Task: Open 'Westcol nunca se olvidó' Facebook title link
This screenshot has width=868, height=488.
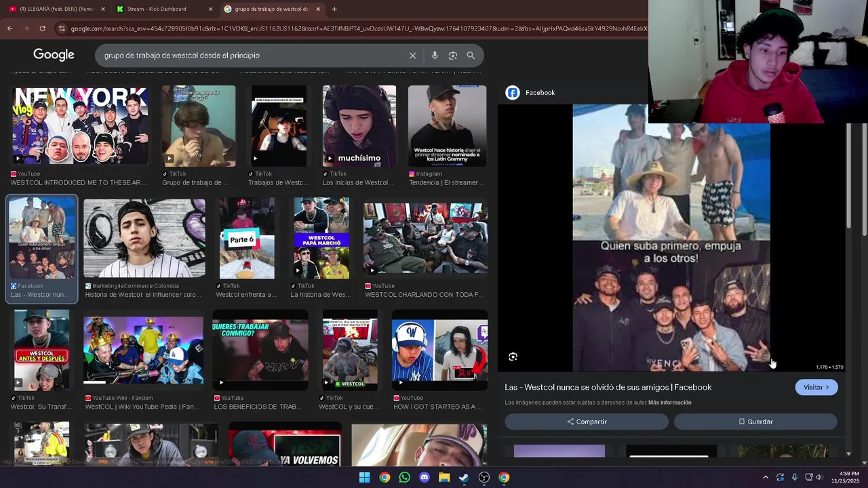Action: pos(608,387)
